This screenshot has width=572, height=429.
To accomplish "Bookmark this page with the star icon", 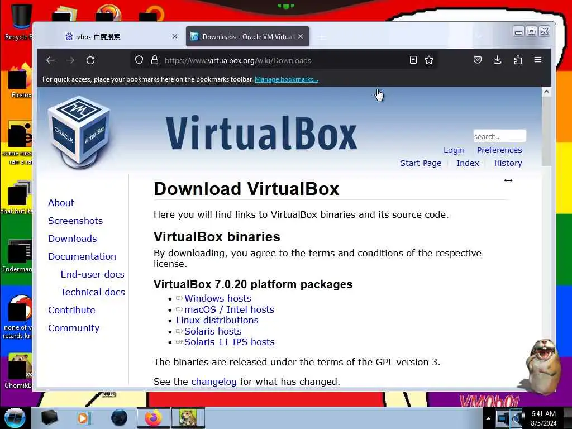I will point(429,60).
